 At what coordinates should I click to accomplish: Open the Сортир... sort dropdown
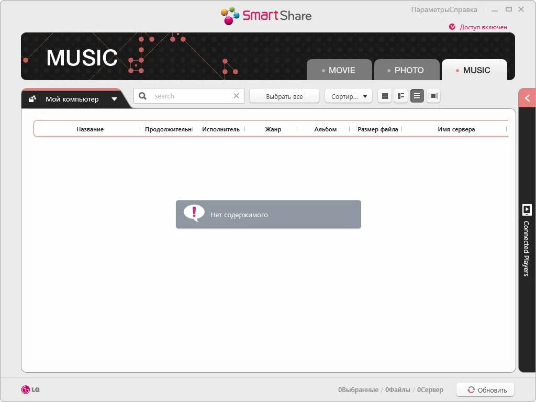tap(348, 96)
